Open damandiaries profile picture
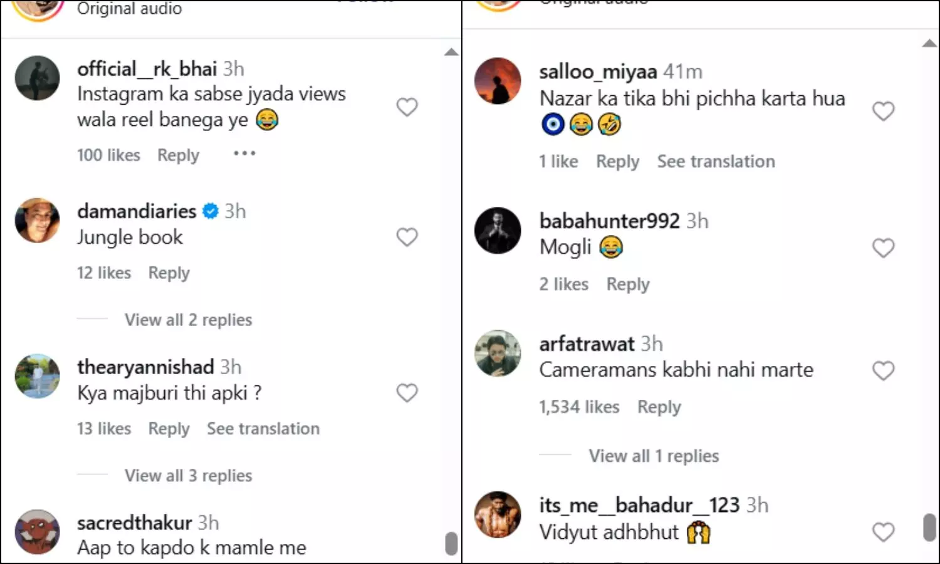The height and width of the screenshot is (564, 940). [38, 221]
